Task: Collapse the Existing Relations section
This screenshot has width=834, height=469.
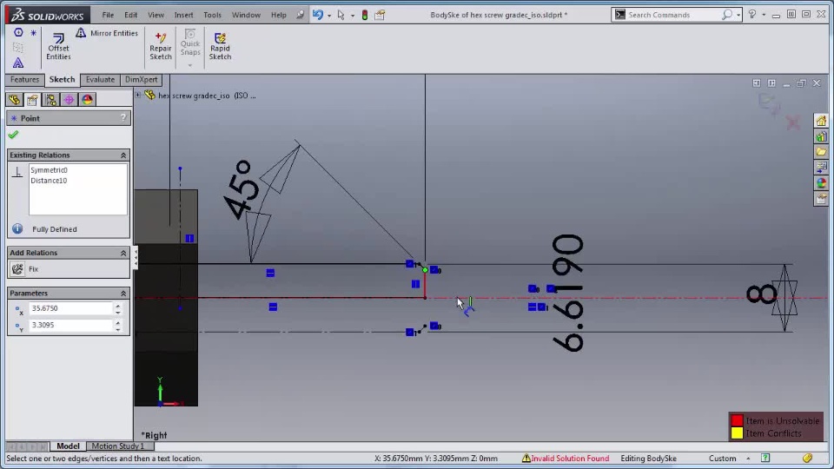Action: coord(123,155)
